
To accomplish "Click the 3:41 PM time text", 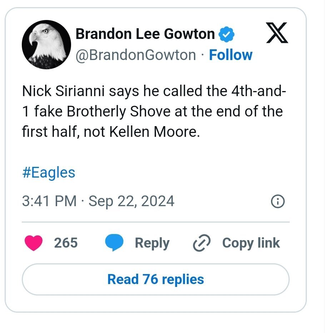I will 49,201.
